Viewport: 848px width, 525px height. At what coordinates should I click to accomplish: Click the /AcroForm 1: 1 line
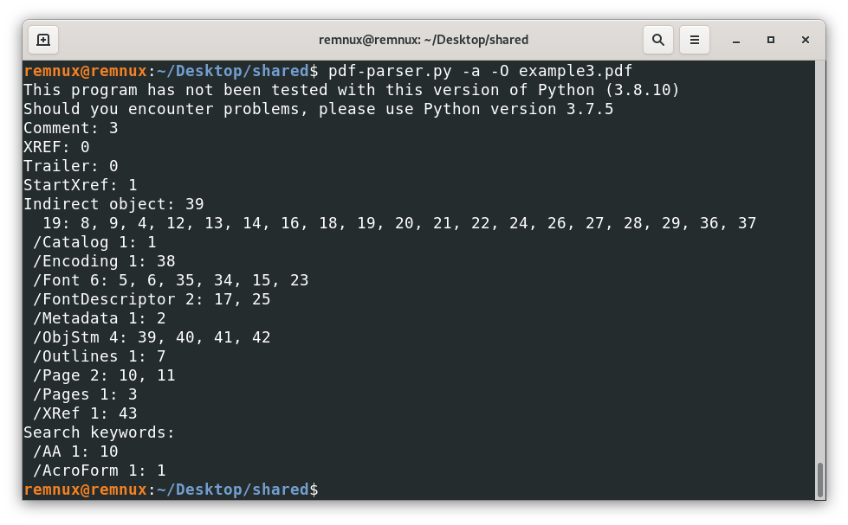[x=99, y=471]
